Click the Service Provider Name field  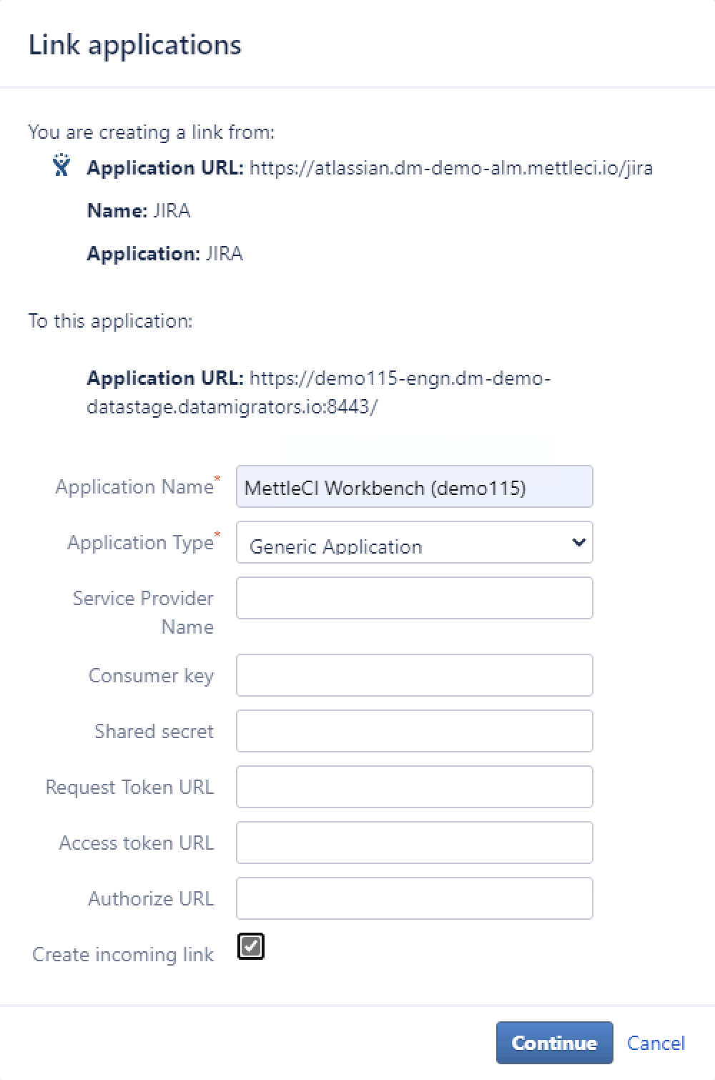414,598
